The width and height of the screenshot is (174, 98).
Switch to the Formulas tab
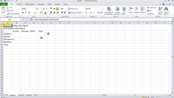(41, 4)
